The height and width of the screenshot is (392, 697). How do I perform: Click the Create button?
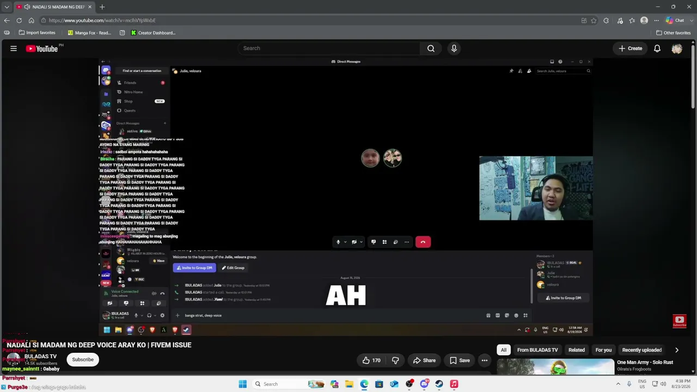[x=630, y=48]
